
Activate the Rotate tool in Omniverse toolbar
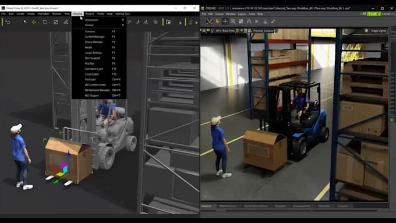[233, 22]
